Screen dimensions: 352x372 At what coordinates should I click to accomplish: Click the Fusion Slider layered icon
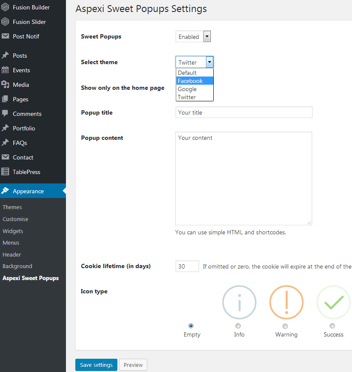[x=5, y=22]
